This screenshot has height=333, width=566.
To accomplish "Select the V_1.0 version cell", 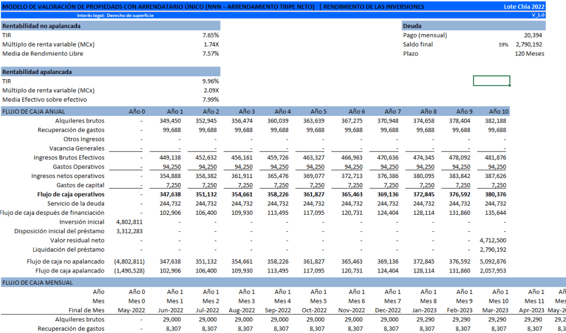I will pyautogui.click(x=537, y=15).
